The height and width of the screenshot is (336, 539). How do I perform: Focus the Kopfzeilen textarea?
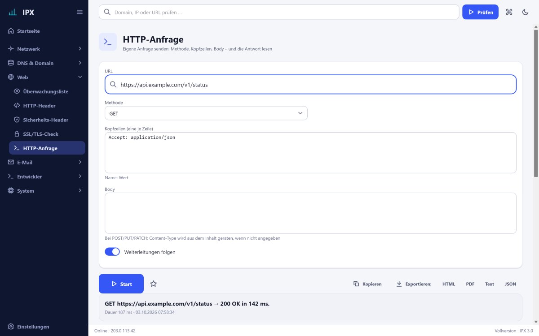[310, 152]
